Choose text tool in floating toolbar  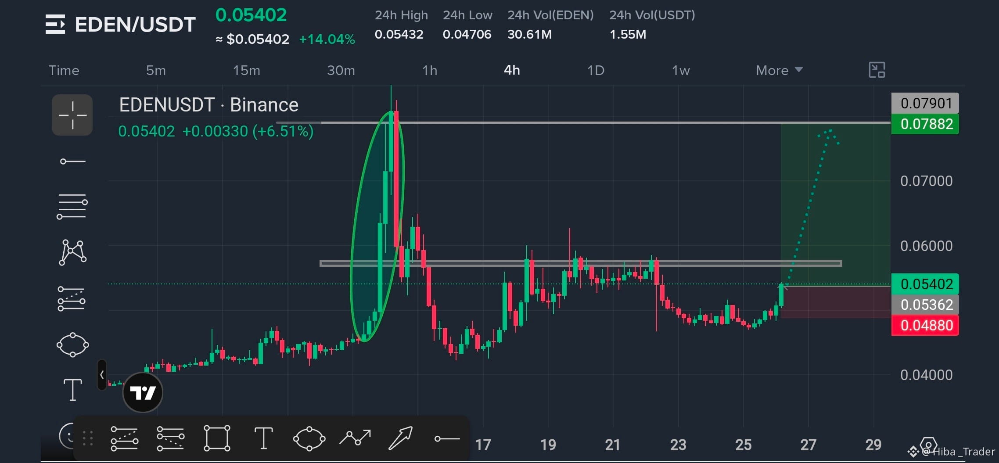(263, 438)
